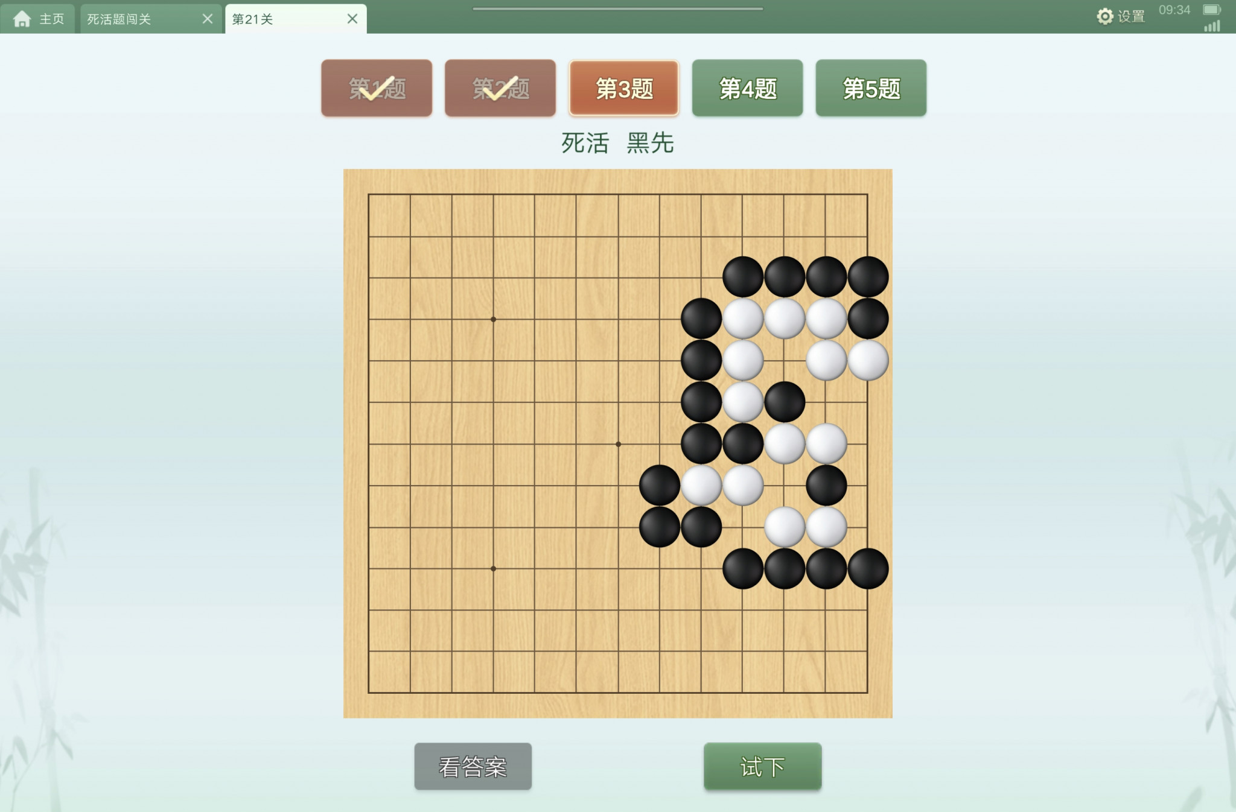
Task: Click the center star point on the board
Action: coord(618,444)
